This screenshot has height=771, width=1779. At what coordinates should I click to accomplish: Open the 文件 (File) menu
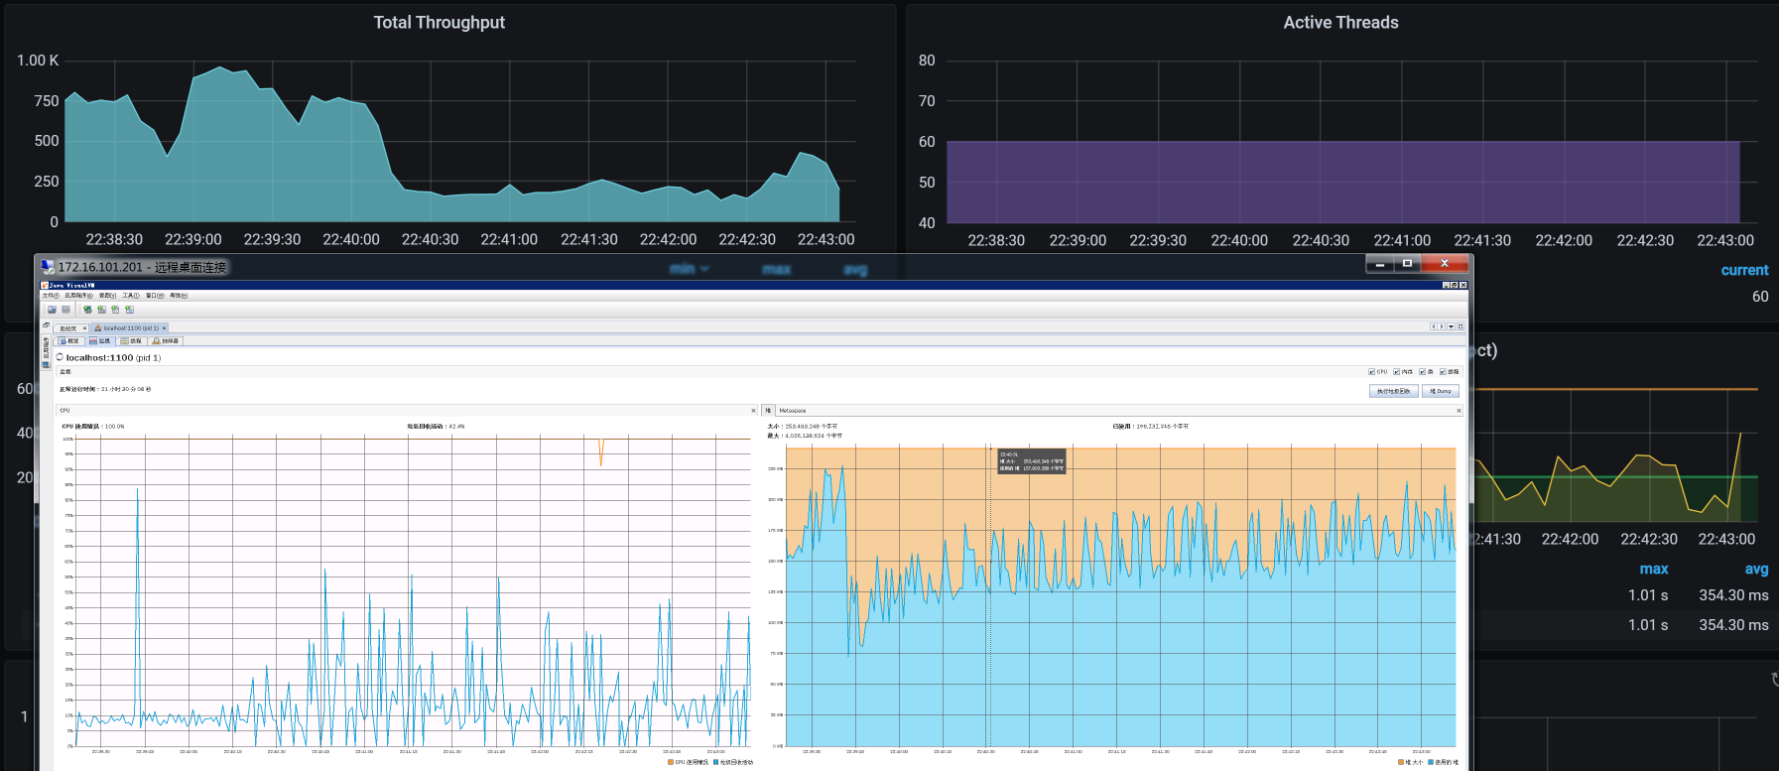pos(50,296)
